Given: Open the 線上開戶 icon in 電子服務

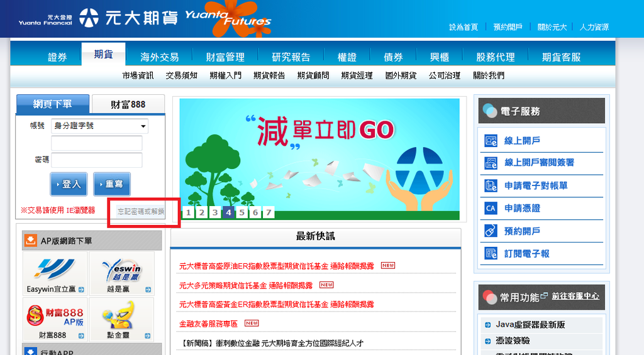Looking at the screenshot, I should click(491, 141).
